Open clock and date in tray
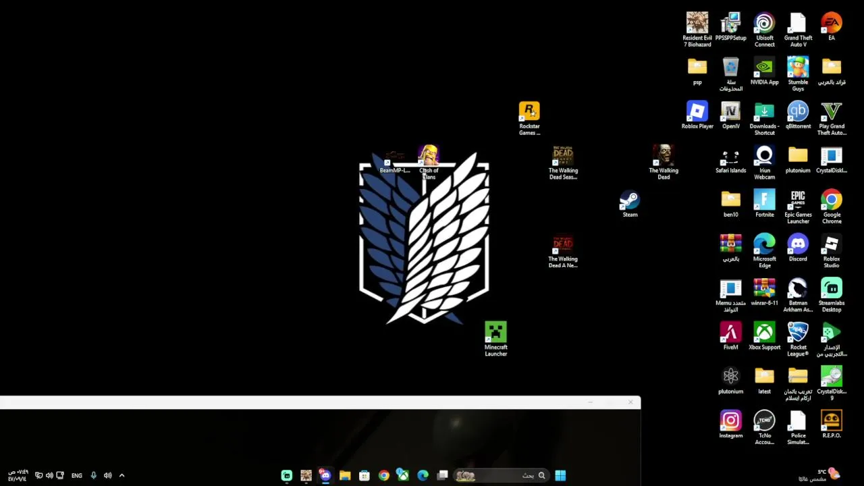Image resolution: width=864 pixels, height=486 pixels. coord(17,475)
